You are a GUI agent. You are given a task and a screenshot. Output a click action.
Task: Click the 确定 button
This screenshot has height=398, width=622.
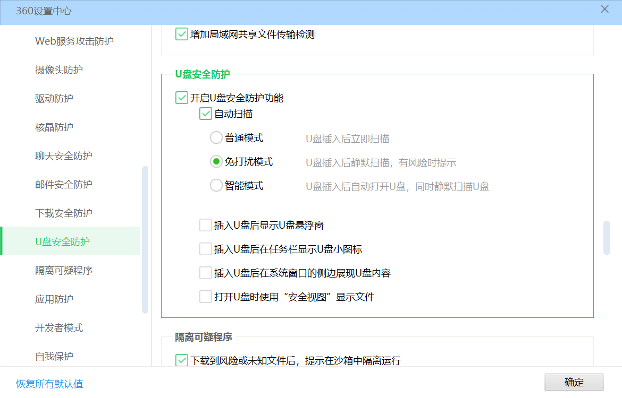point(574,382)
